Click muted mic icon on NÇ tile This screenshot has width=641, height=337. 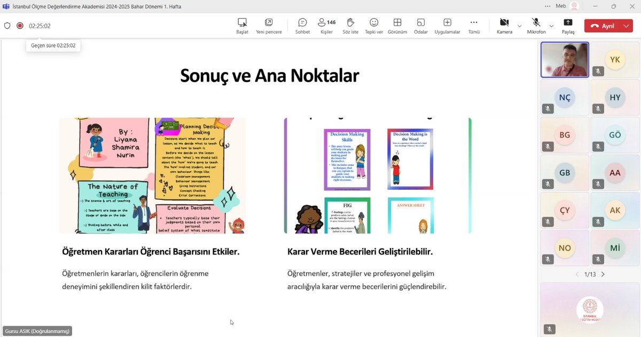tap(547, 109)
